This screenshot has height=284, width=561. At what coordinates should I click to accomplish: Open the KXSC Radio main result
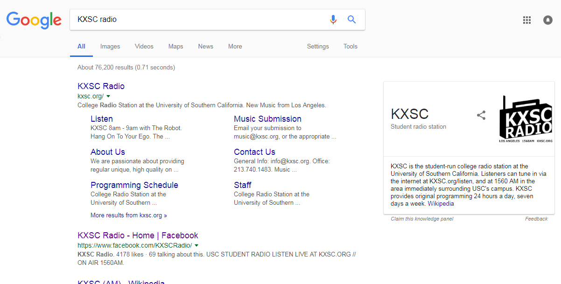(101, 86)
